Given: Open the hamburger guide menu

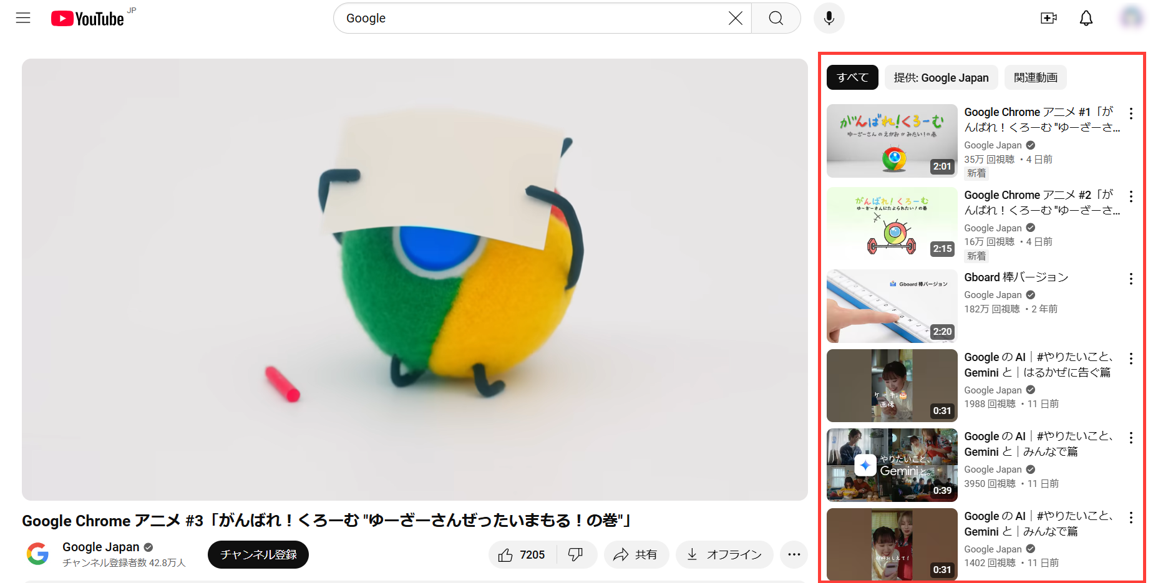Looking at the screenshot, I should (x=23, y=18).
